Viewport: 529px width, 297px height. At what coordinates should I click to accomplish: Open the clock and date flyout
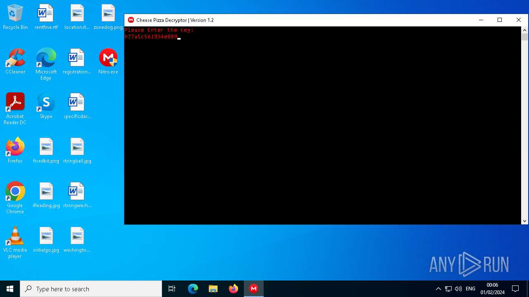coord(492,289)
